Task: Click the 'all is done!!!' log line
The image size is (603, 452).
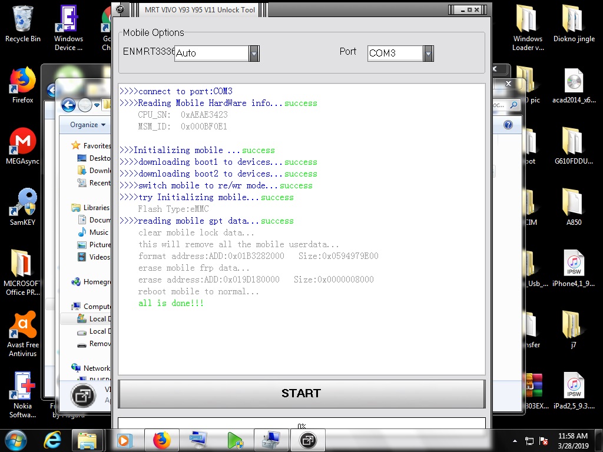Action: pos(171,303)
